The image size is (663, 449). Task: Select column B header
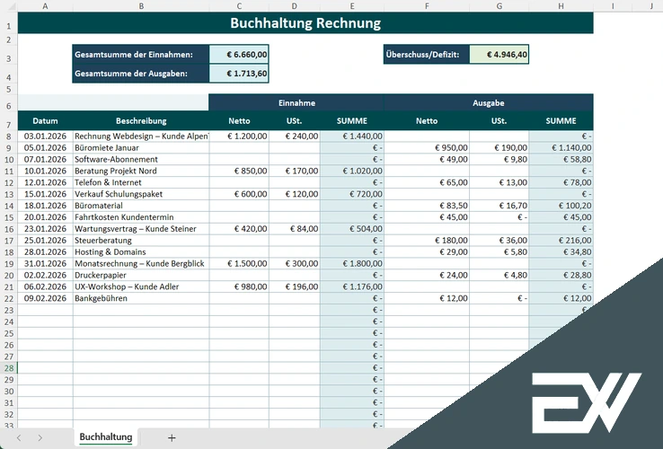(141, 6)
